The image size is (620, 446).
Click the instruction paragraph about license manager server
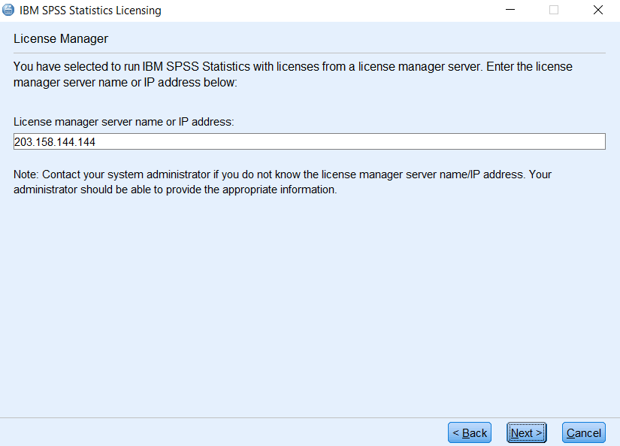point(292,74)
